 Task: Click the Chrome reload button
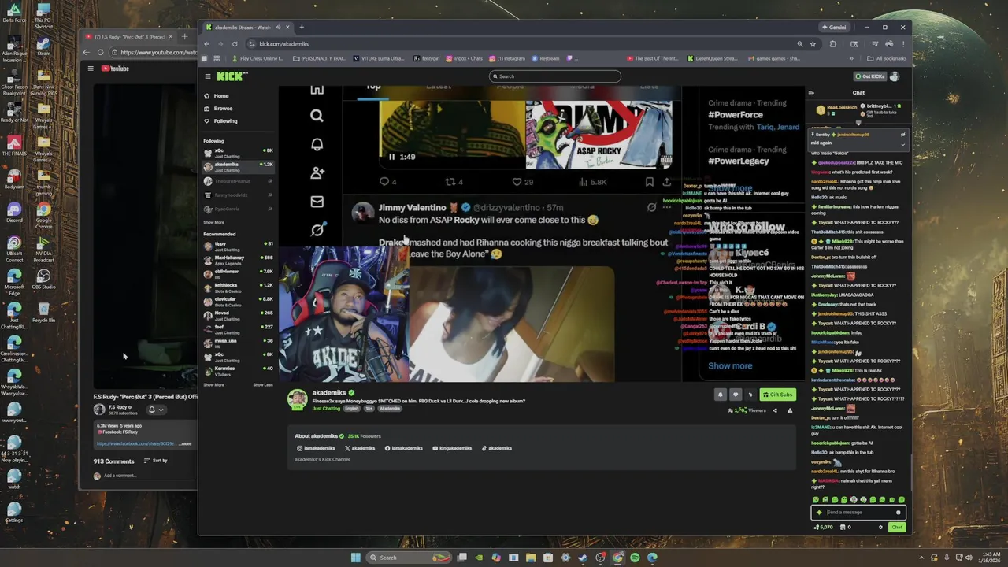tap(235, 44)
